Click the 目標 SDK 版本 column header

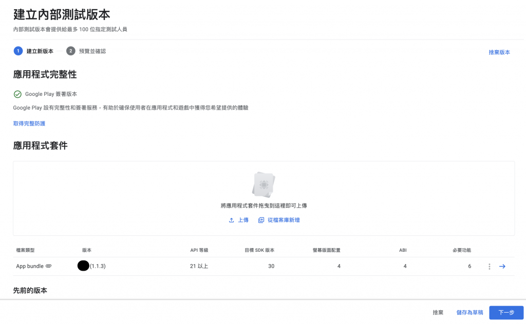coord(259,250)
